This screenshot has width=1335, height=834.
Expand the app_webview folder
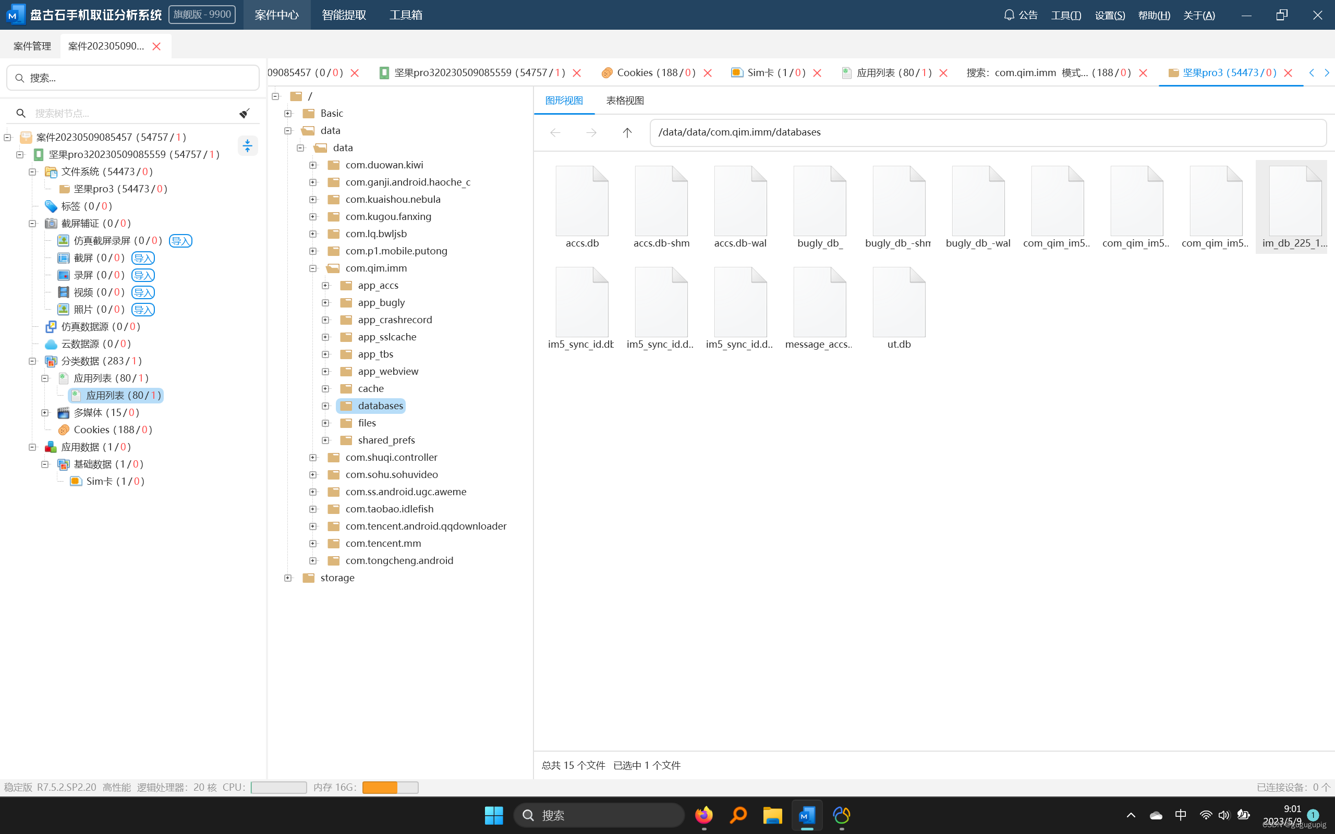[325, 372]
